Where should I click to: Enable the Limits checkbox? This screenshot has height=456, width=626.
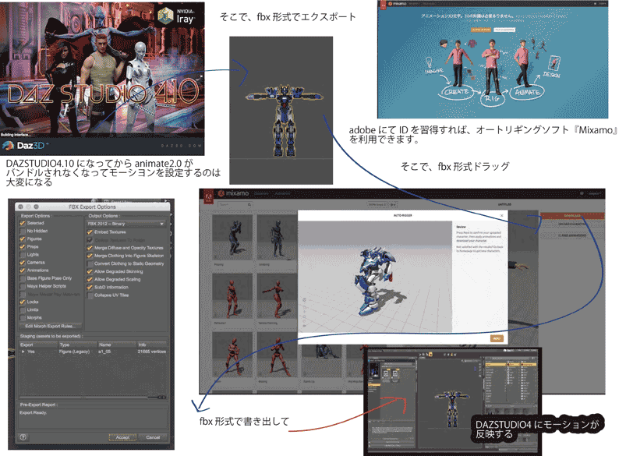click(23, 310)
